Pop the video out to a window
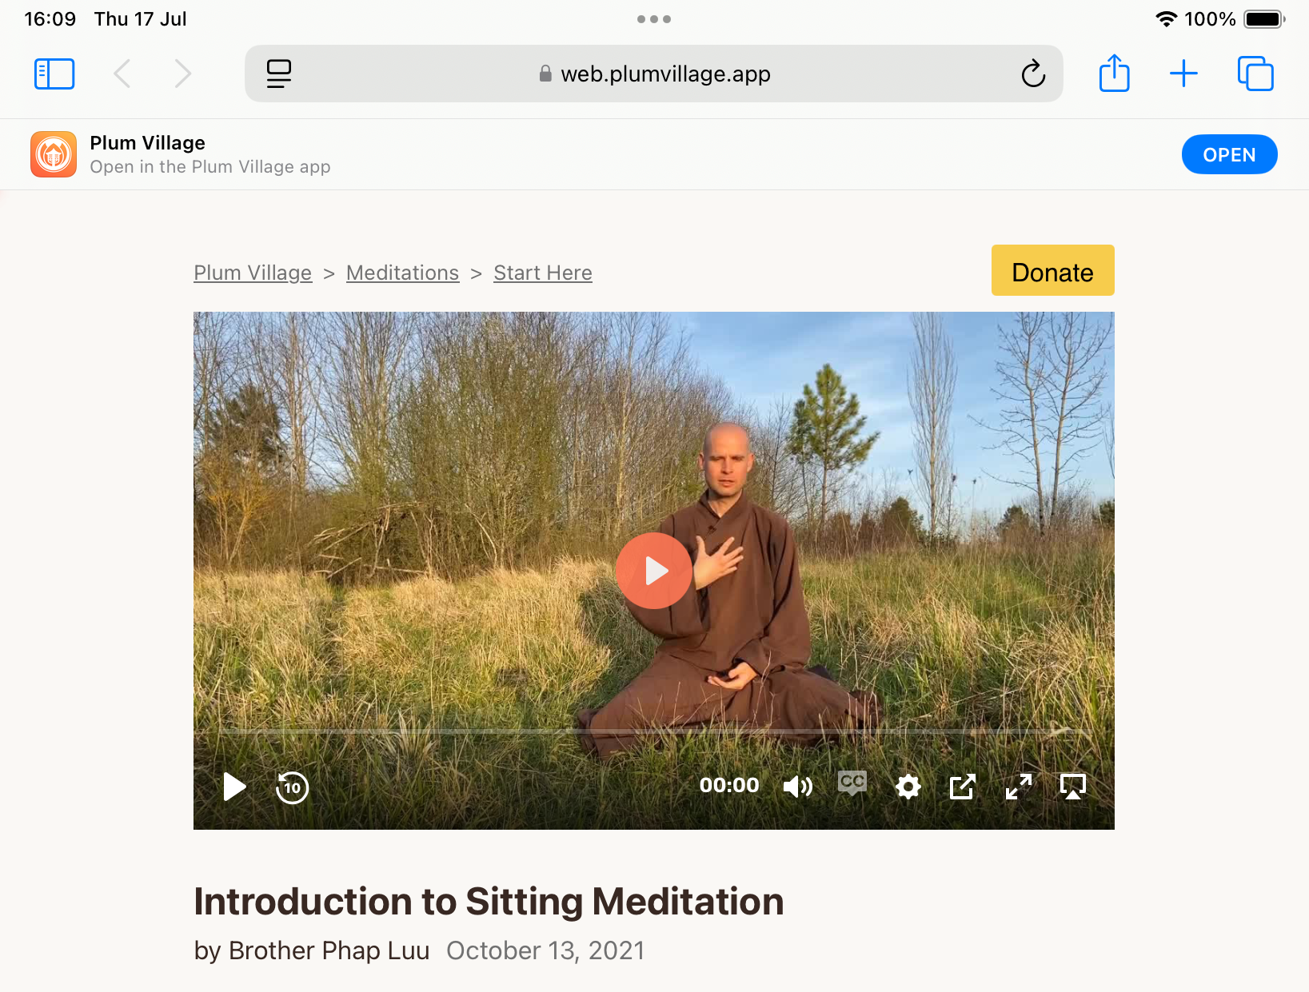This screenshot has width=1309, height=992. point(963,787)
